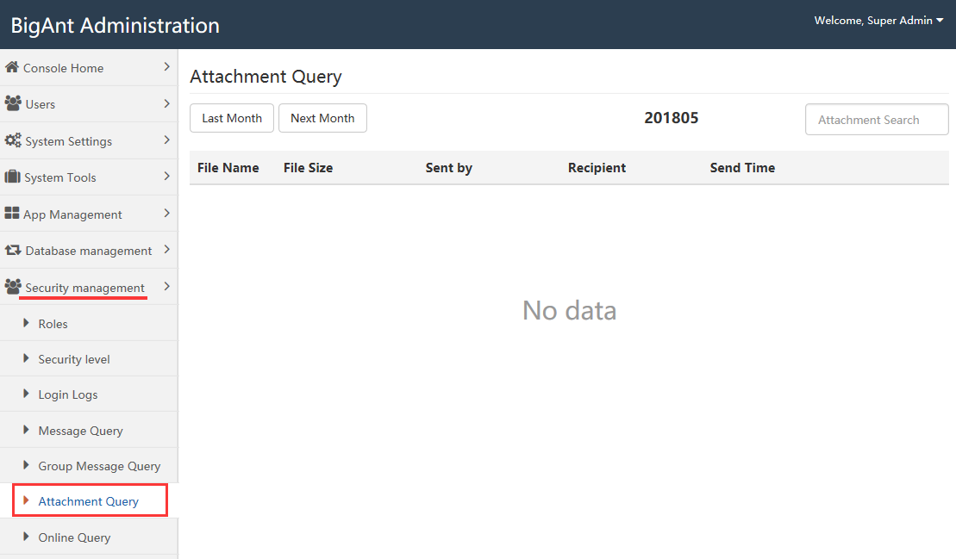The image size is (956, 559).
Task: Open the App Management menu label
Action: (x=72, y=214)
